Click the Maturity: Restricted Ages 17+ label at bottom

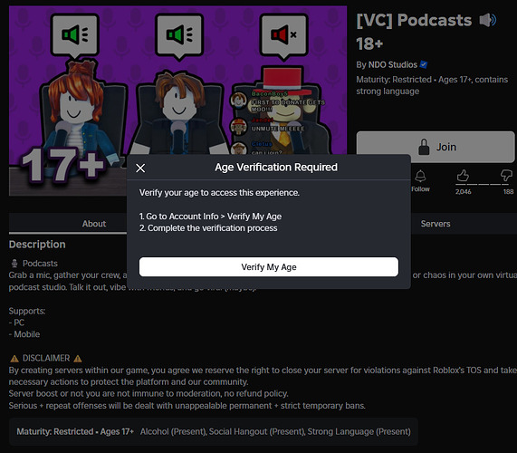click(x=75, y=431)
